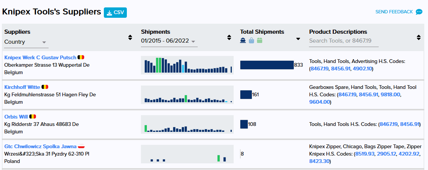Sort by Product Descriptions column arrows

419,37
